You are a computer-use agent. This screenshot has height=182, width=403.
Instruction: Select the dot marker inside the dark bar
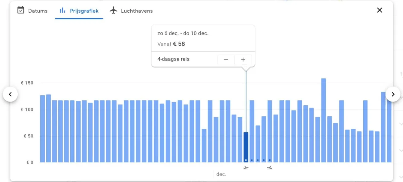pyautogui.click(x=246, y=160)
